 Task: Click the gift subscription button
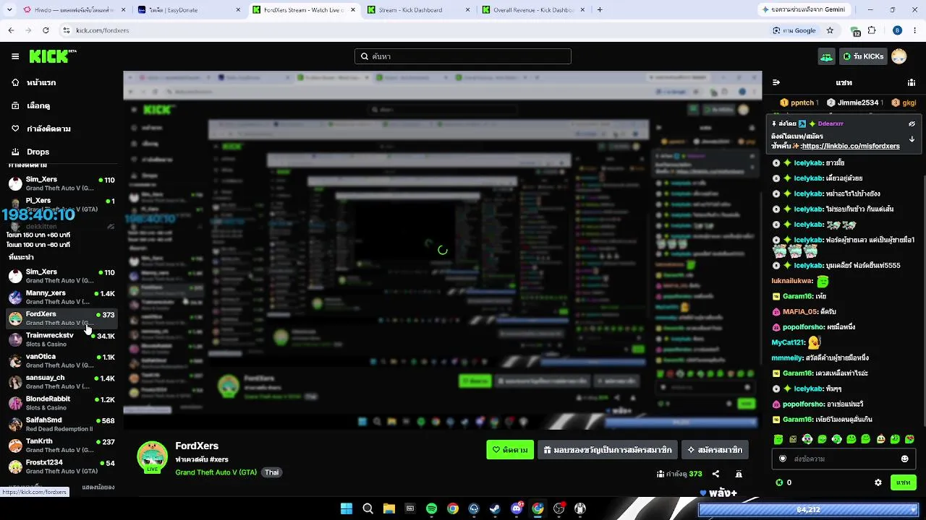(608, 450)
